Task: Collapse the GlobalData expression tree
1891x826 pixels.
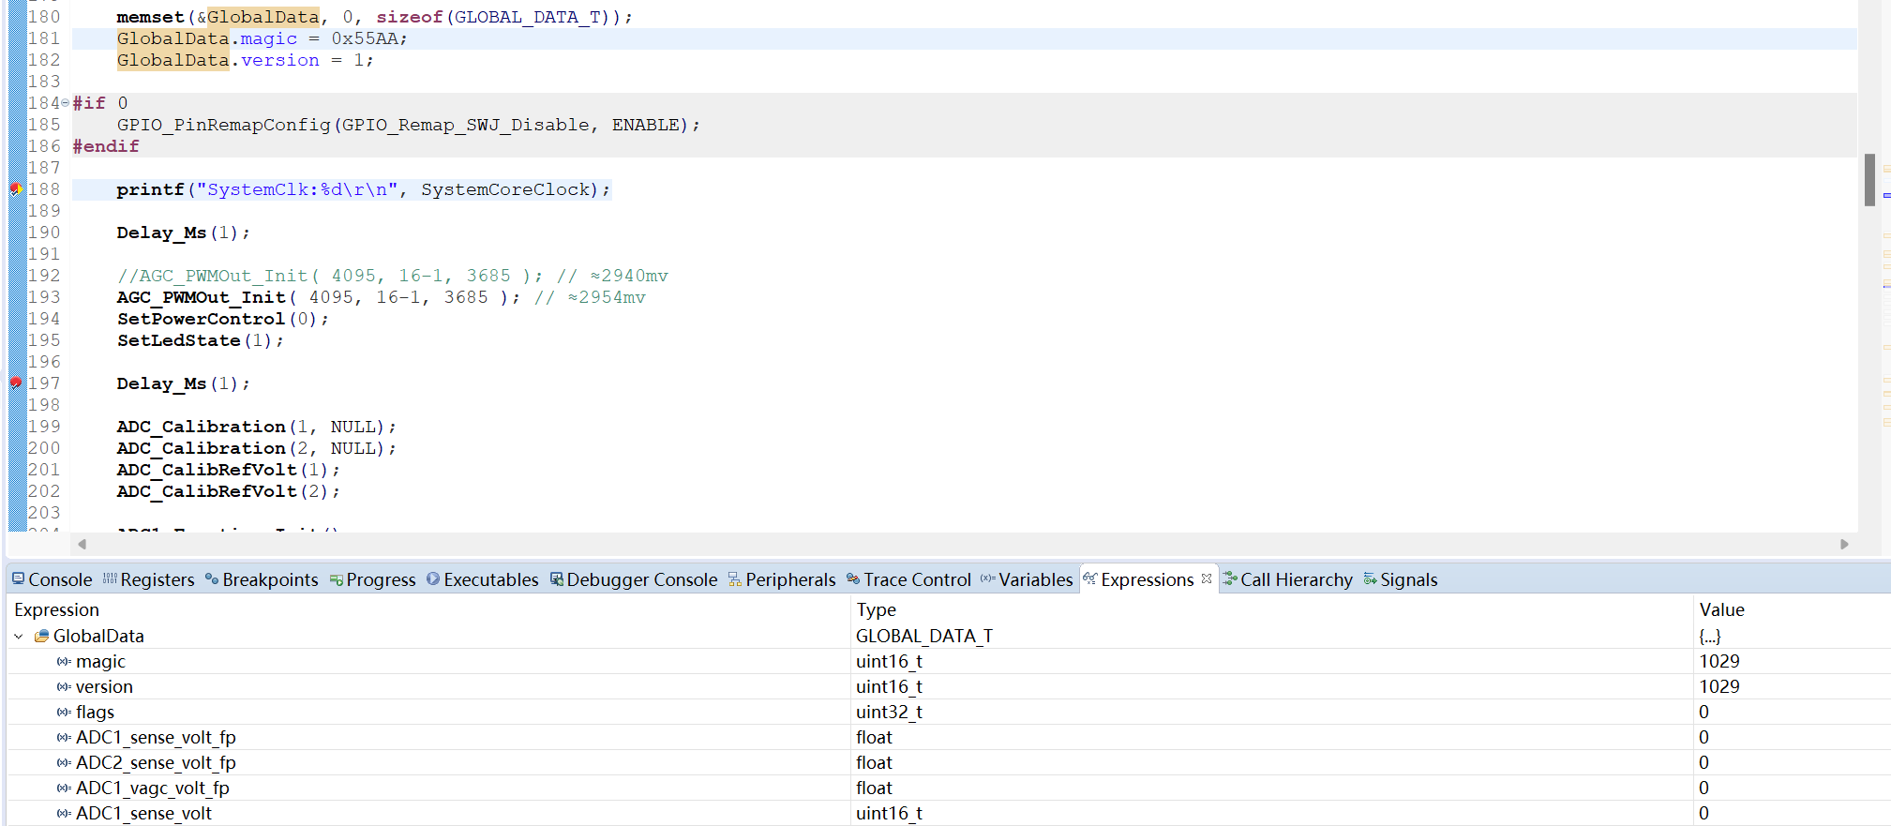Action: tap(19, 636)
